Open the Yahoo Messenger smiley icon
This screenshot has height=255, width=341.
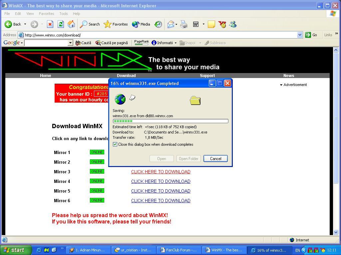(222, 24)
